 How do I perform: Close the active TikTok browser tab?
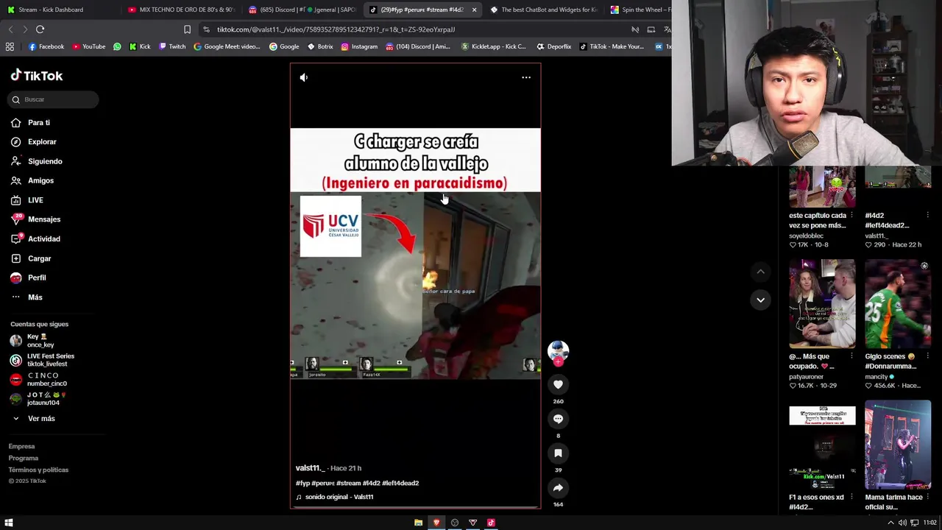474,10
